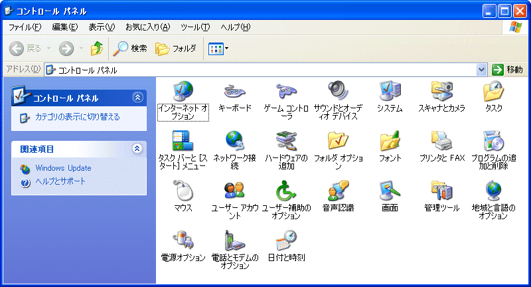531x287 pixels.
Task: Toggle the フォルダ folders pane button
Action: click(x=176, y=48)
